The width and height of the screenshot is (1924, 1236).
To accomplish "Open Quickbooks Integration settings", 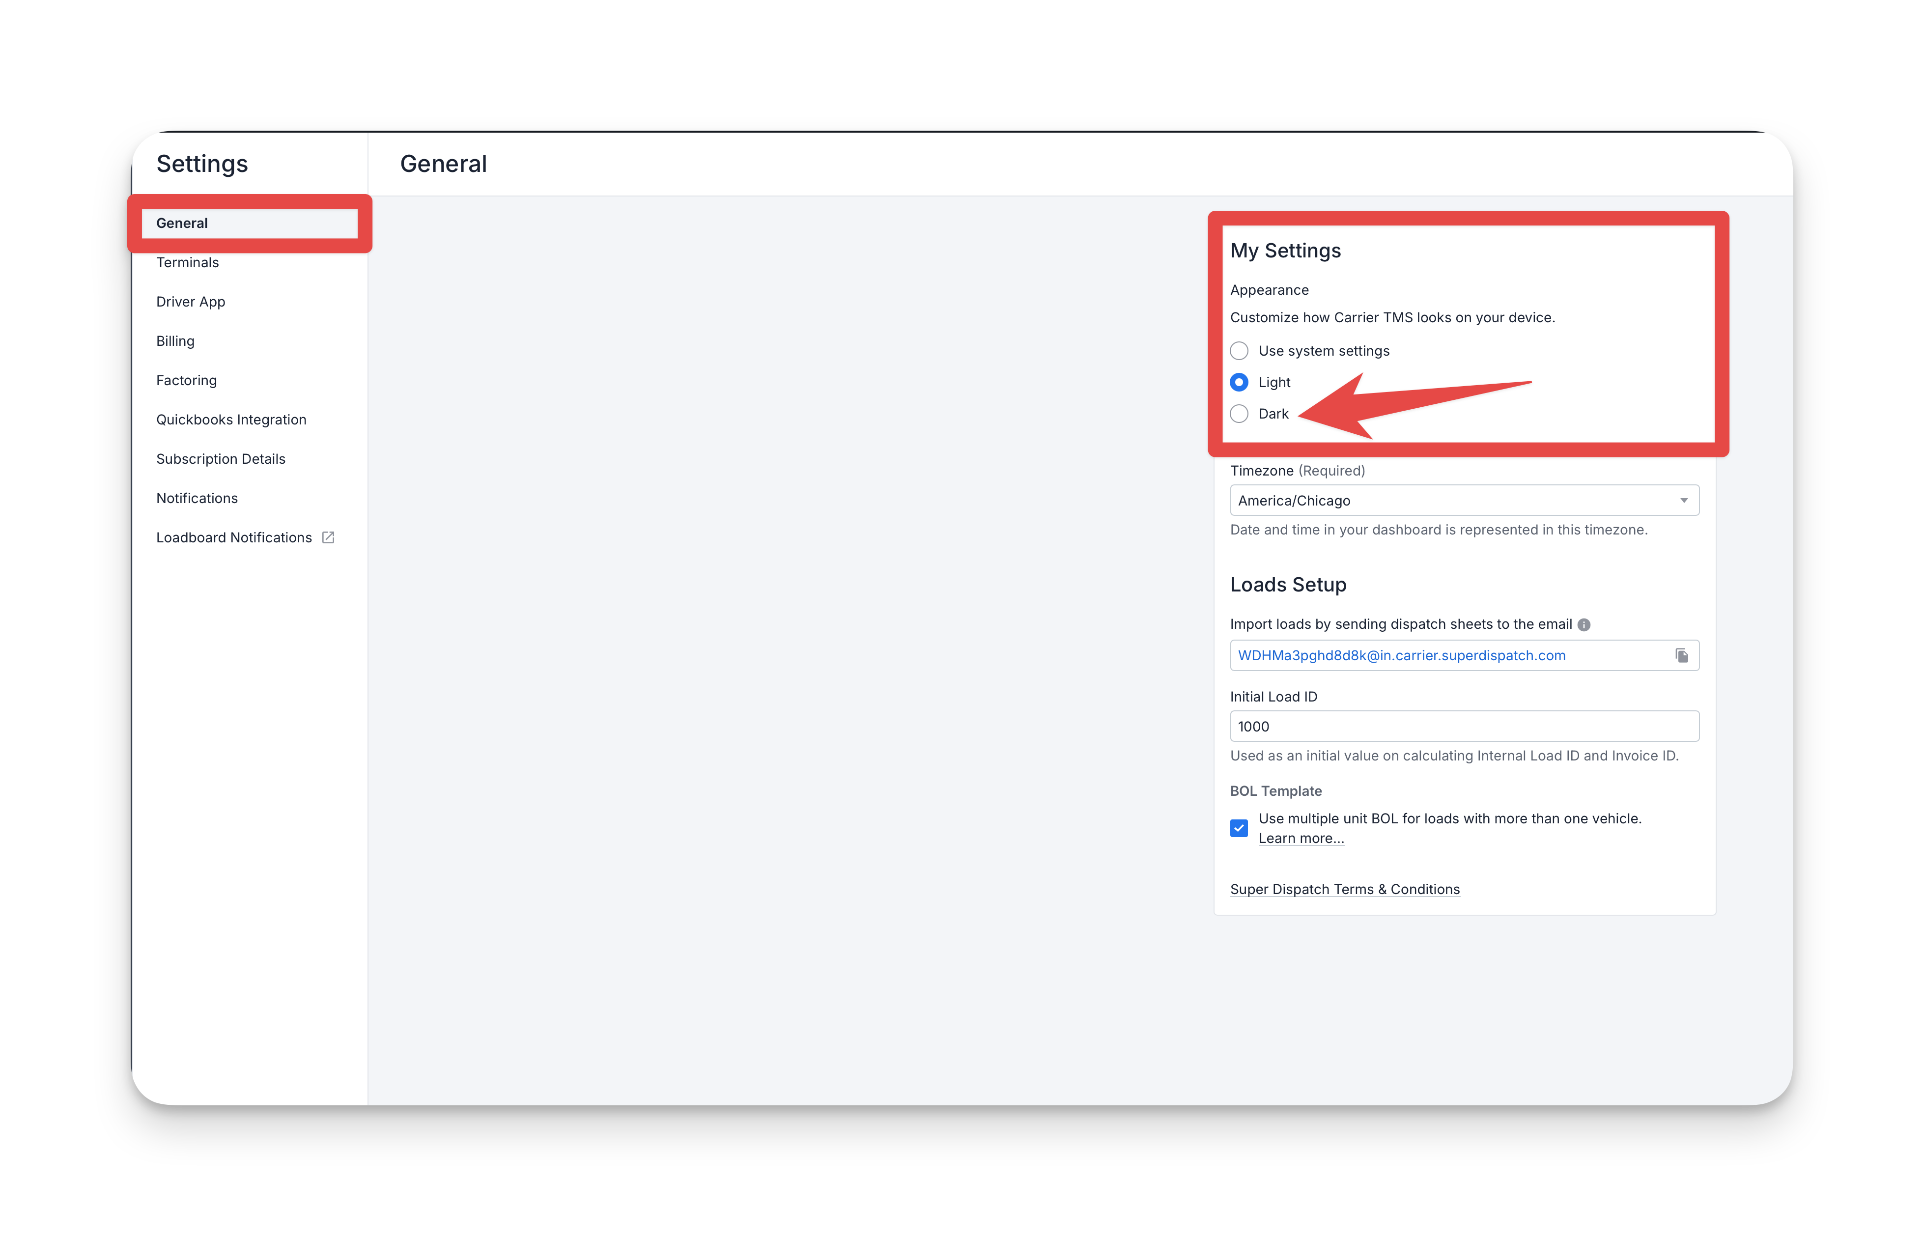I will tap(231, 420).
